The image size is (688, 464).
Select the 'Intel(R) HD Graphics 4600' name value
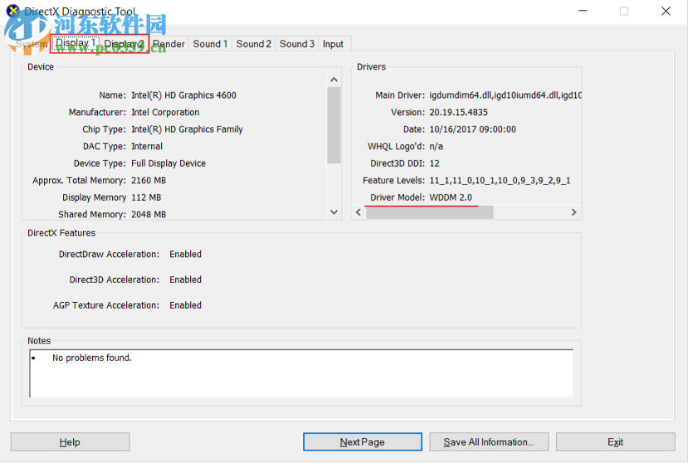(183, 95)
